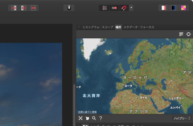Click the magnifier search icon below the map
This screenshot has width=193, height=126.
tap(94, 118)
